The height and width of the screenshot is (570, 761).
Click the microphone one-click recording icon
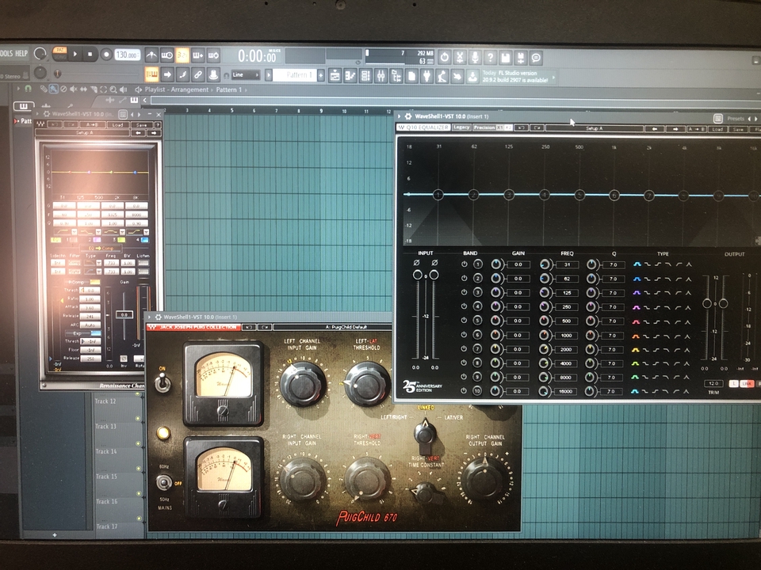tap(475, 58)
